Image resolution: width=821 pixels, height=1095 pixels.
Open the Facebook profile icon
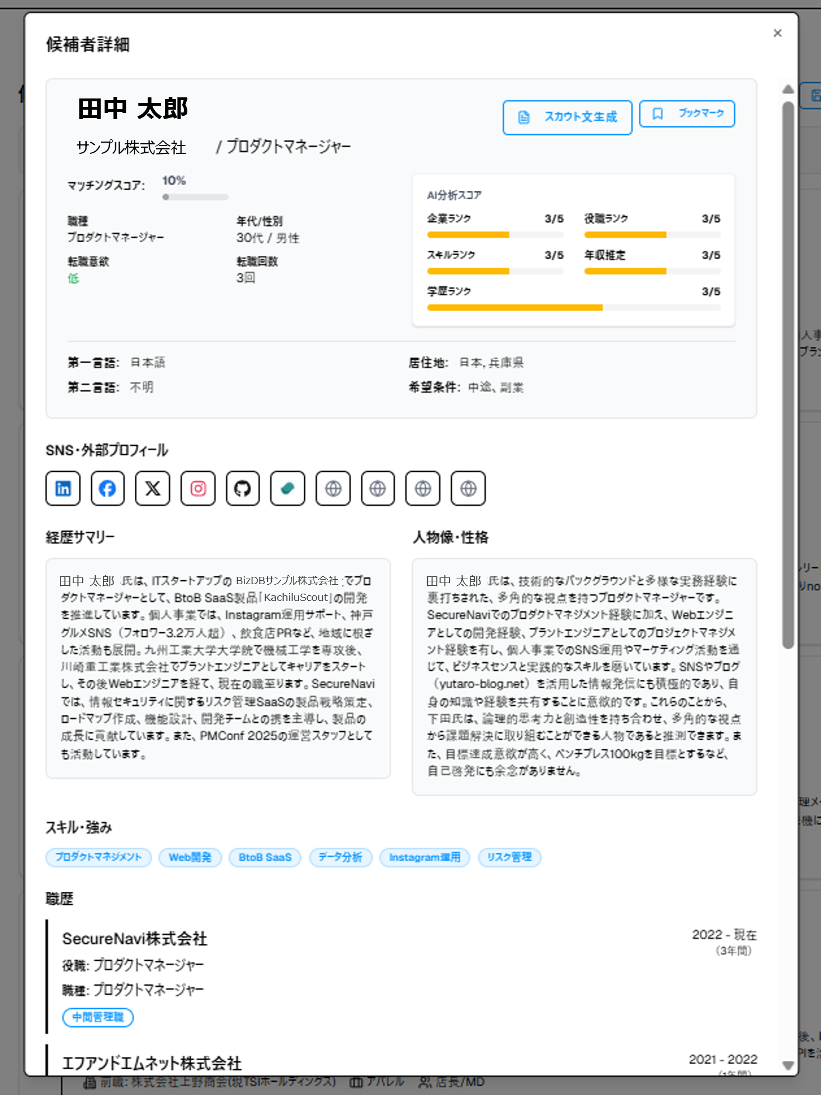[x=107, y=488]
